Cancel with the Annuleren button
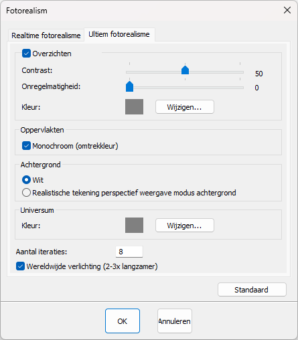Screen dimensions: 298x340 click(x=175, y=321)
